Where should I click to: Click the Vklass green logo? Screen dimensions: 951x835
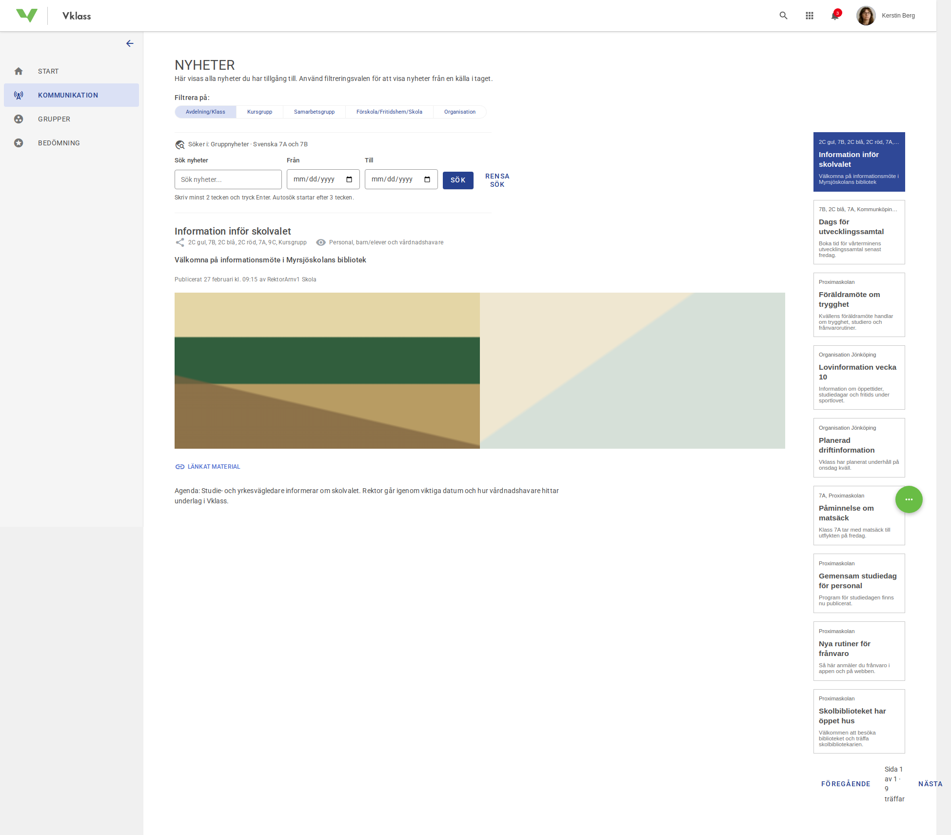[27, 16]
